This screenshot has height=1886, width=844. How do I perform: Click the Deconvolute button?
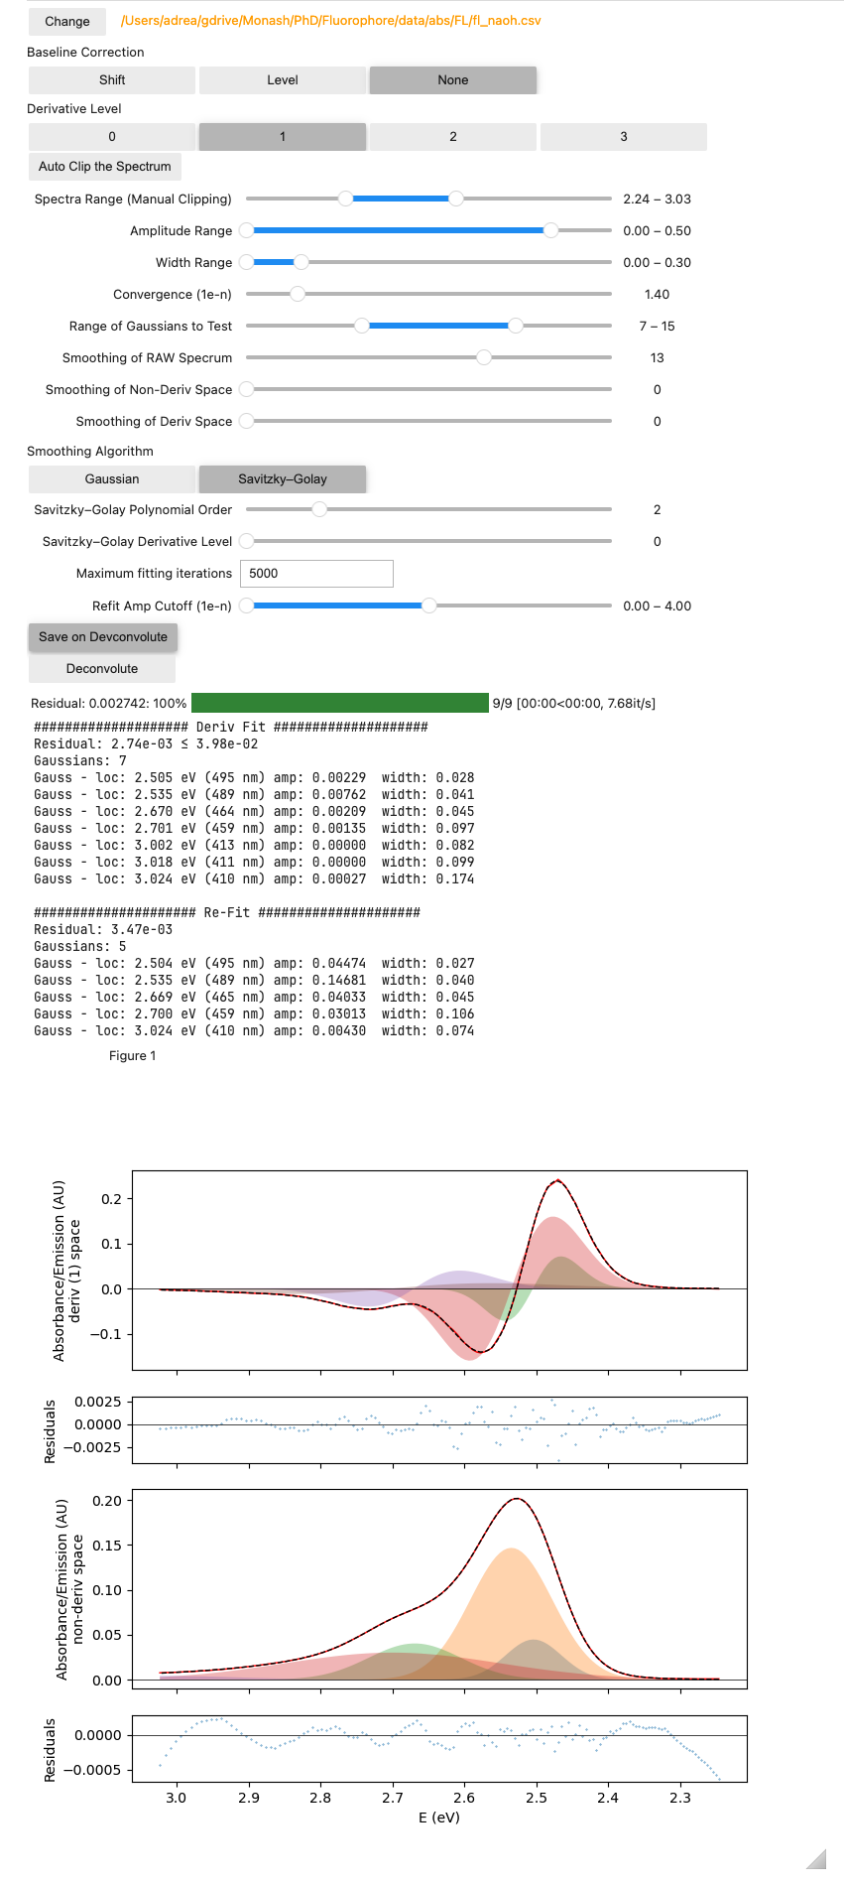[x=102, y=669]
